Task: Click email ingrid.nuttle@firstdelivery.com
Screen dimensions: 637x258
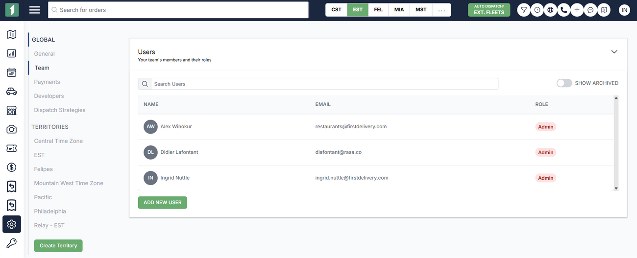Action: tap(352, 178)
